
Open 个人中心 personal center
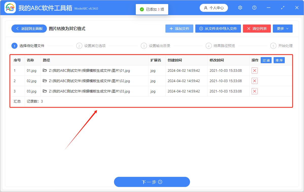pyautogui.click(x=214, y=8)
